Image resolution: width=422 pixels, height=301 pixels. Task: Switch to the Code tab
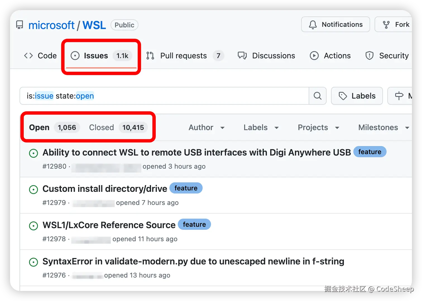click(40, 56)
